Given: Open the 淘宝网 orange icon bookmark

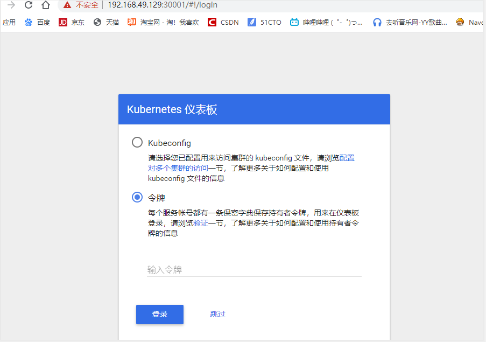Looking at the screenshot, I should tap(132, 22).
